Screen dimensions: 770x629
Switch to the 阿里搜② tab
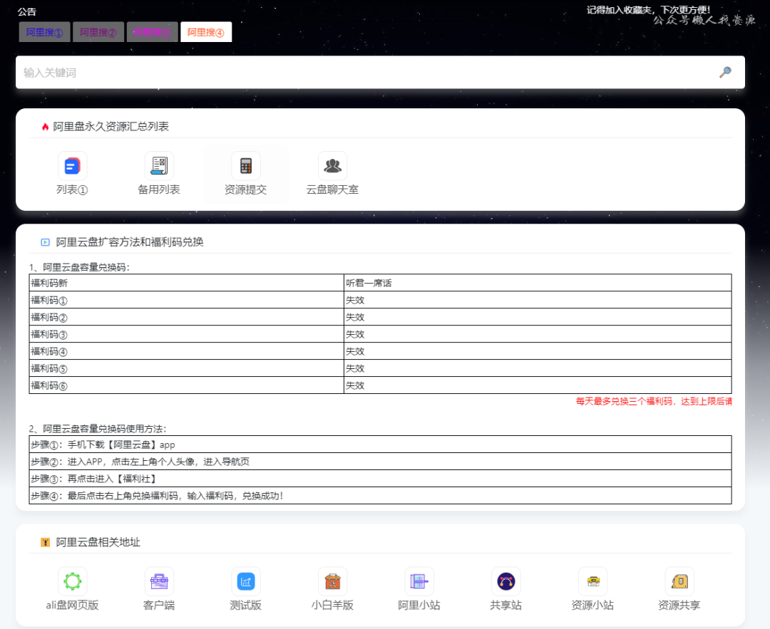coord(98,32)
